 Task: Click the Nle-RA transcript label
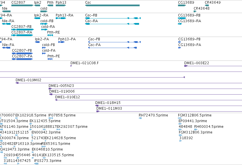pos(8,21)
